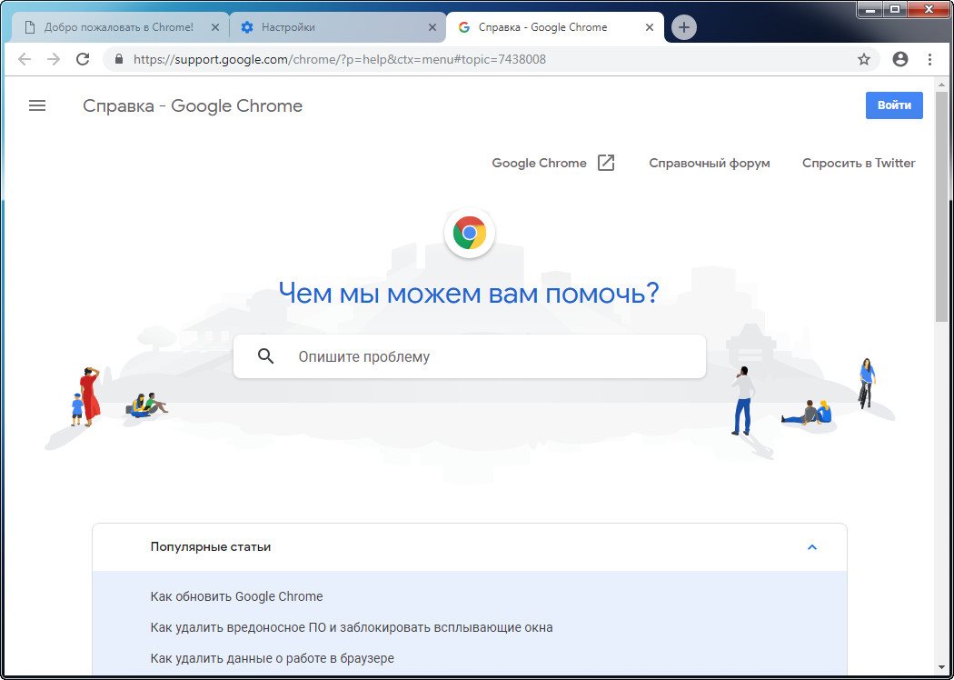This screenshot has width=954, height=680.
Task: Click the magnifier icon in the search box
Action: pyautogui.click(x=266, y=356)
